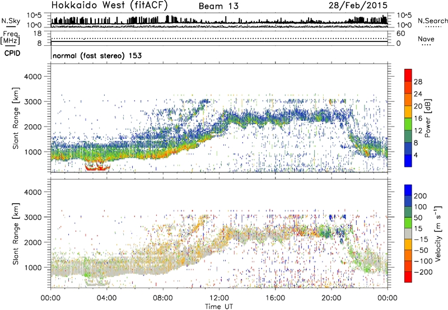Screen dimensions: 448x310
Task: Click the 'Beam 13' label
Action: (218, 6)
